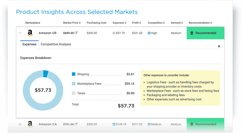Expand the Amazon CA row
Viewport: 243px width, 133px height.
tap(20, 124)
